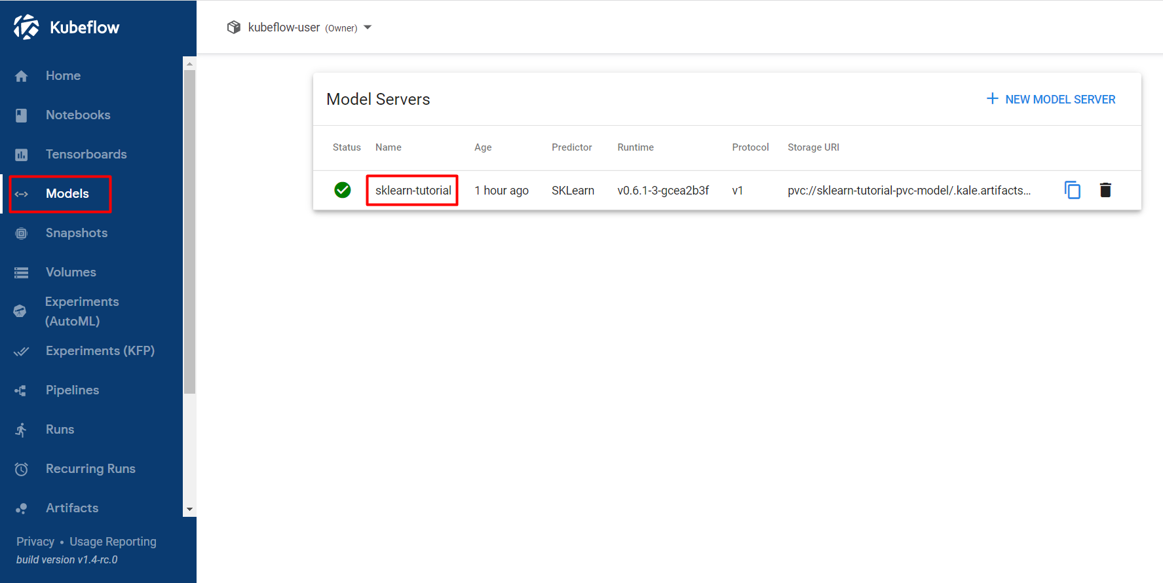Click the Runtime column header
The width and height of the screenshot is (1163, 583).
pyautogui.click(x=636, y=147)
